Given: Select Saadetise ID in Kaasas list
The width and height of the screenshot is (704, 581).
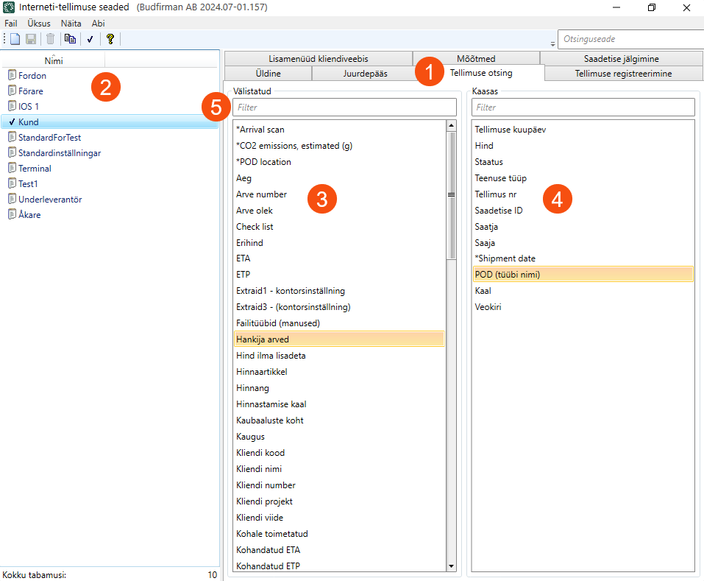Looking at the screenshot, I should coord(499,211).
